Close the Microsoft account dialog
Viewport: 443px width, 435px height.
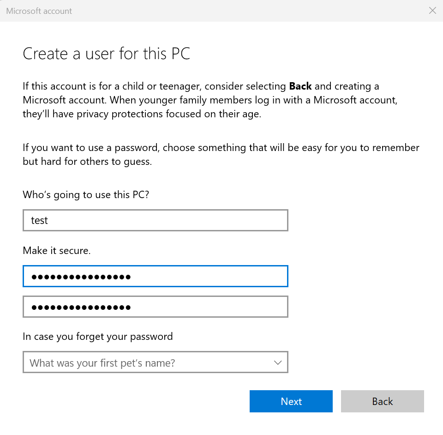tap(432, 11)
